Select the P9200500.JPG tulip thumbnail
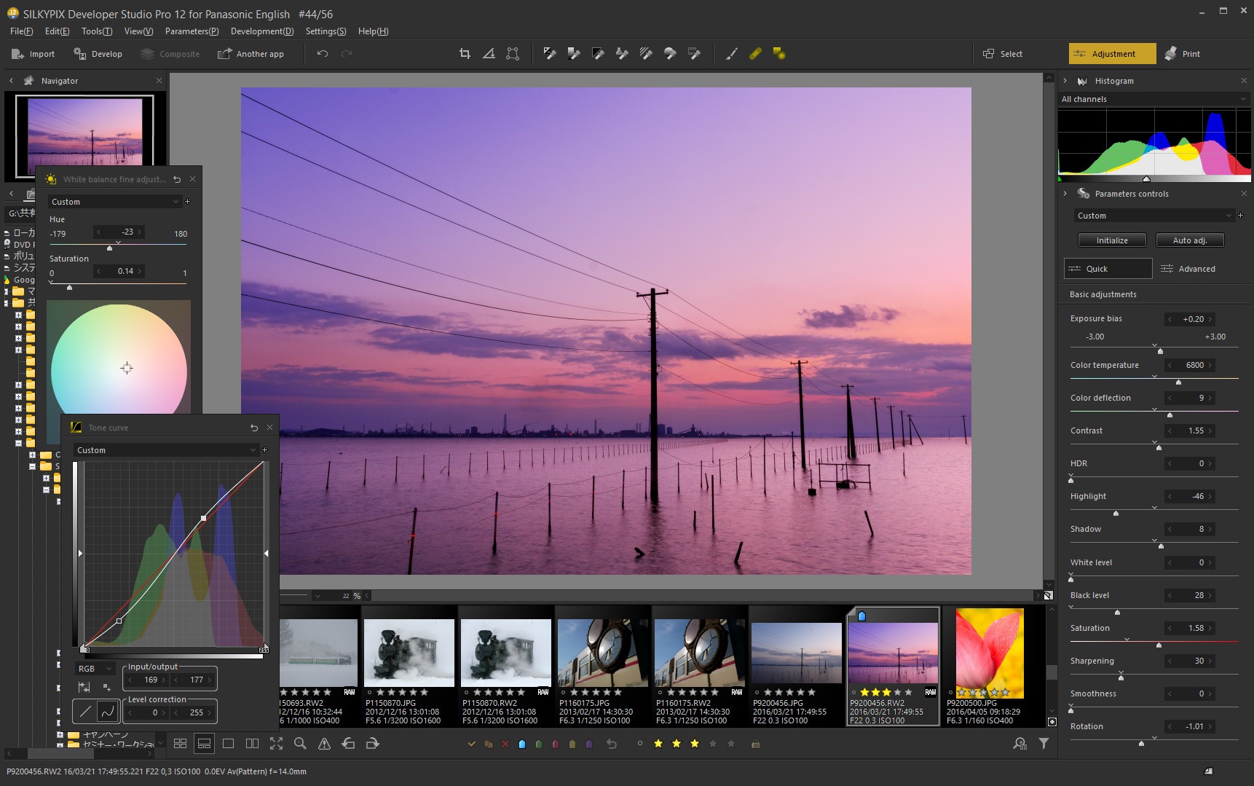This screenshot has height=786, width=1254. click(990, 653)
